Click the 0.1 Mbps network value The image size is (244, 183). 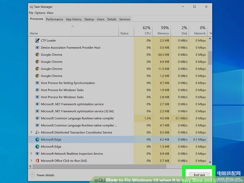click(x=200, y=139)
